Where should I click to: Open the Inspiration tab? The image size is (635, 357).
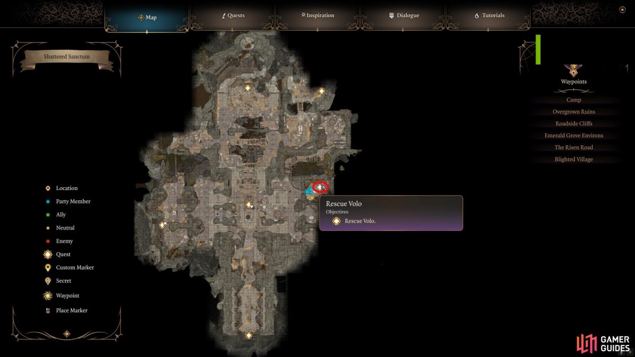317,15
